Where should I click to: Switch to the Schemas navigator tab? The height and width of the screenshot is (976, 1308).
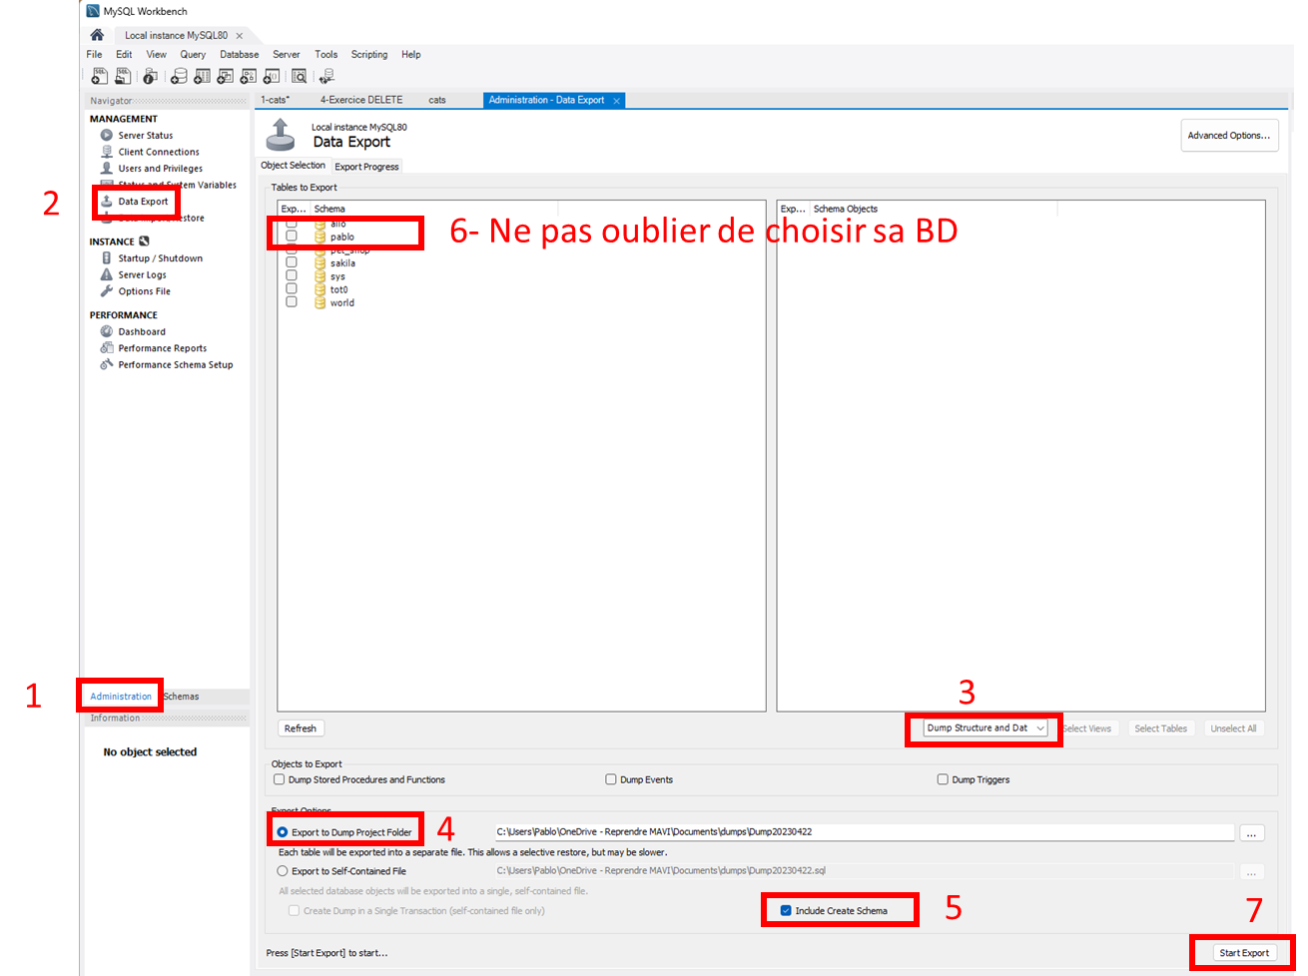[x=181, y=697]
